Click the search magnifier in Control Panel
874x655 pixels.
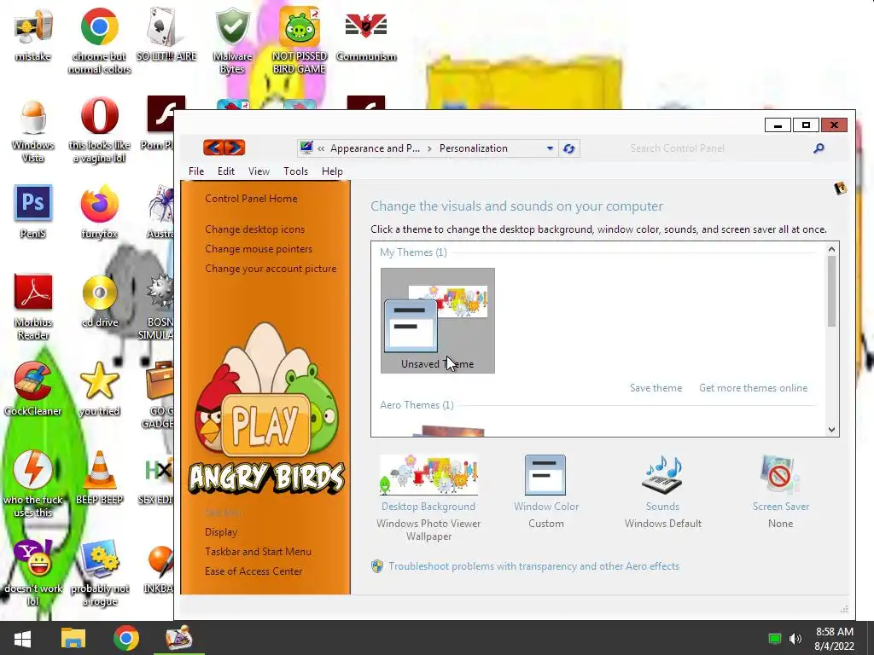tap(819, 148)
